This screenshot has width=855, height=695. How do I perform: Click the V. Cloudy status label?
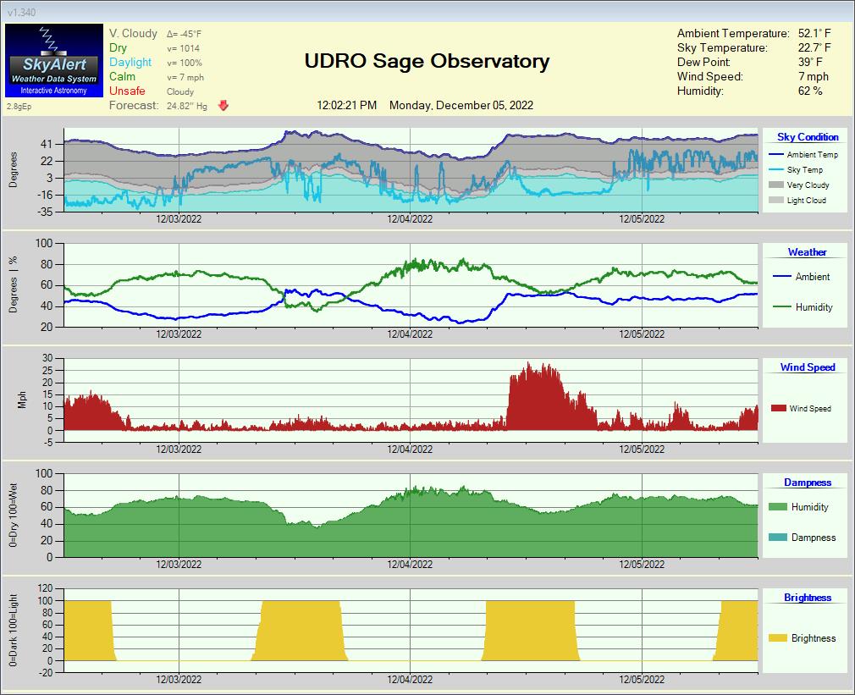click(133, 33)
